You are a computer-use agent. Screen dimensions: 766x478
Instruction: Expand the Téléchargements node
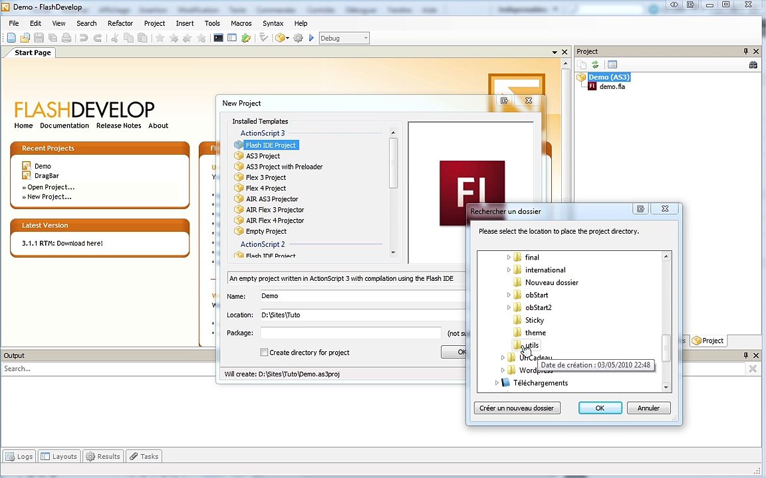[x=497, y=383]
